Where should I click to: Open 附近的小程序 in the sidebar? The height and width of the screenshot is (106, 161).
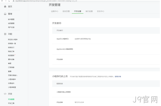tap(13, 39)
